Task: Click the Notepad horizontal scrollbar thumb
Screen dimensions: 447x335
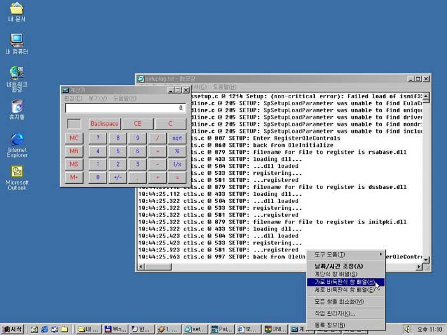Action: [x=158, y=267]
